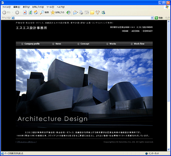Go to the Home page icon in toolbar
Viewport: 171px width, 156px height.
click(x=36, y=13)
